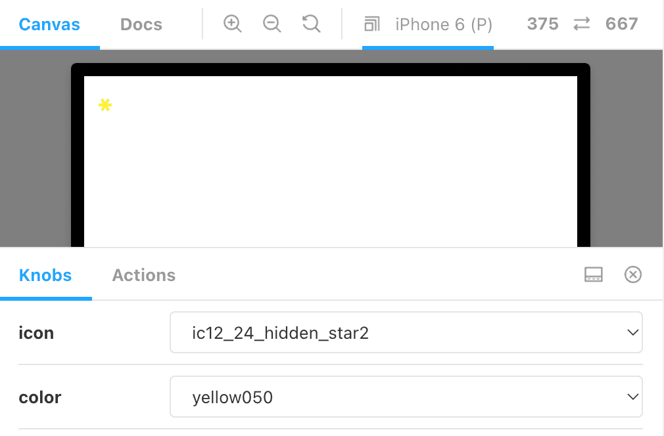Expand the icon select chevron arrow

click(x=632, y=332)
